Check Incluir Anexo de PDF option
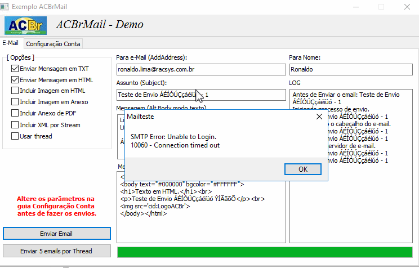419x268 pixels. point(15,113)
